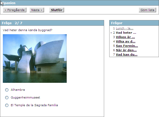Select current question Vad heter ... in list
The width and height of the screenshot is (159, 117).
coord(126,33)
